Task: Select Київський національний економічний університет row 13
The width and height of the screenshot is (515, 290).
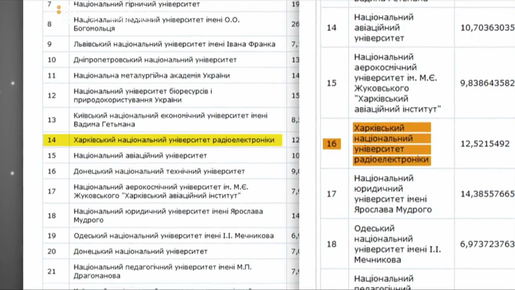Action: [170, 120]
